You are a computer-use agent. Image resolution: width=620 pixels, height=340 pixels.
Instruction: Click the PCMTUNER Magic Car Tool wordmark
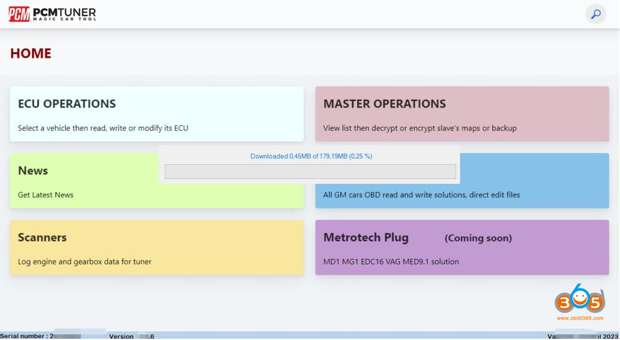coord(64,14)
